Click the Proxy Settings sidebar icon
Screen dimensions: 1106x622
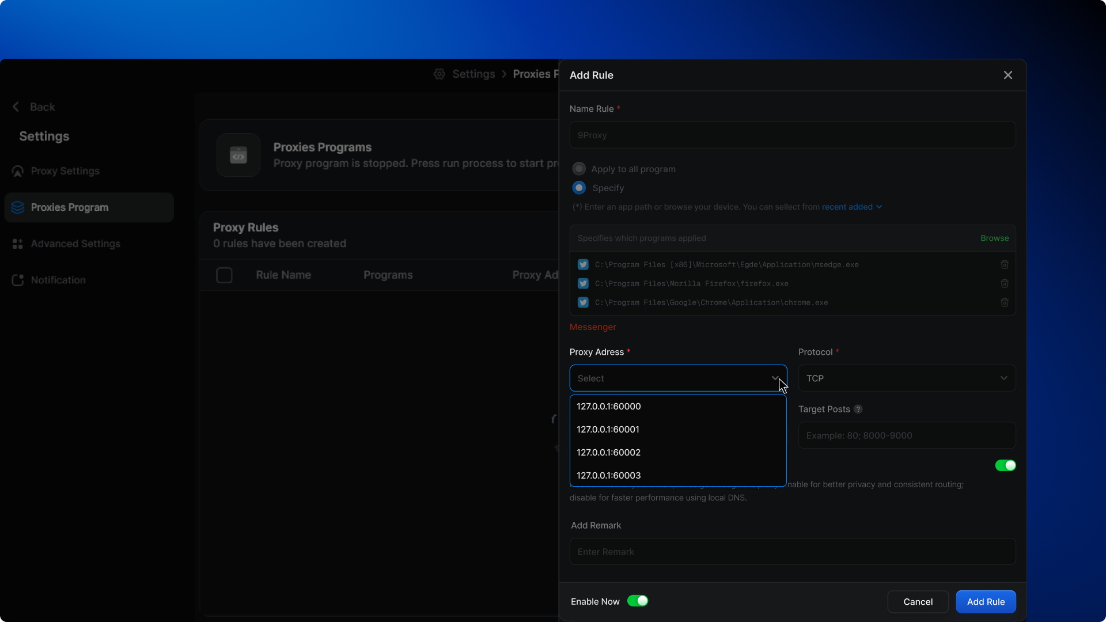tap(18, 171)
